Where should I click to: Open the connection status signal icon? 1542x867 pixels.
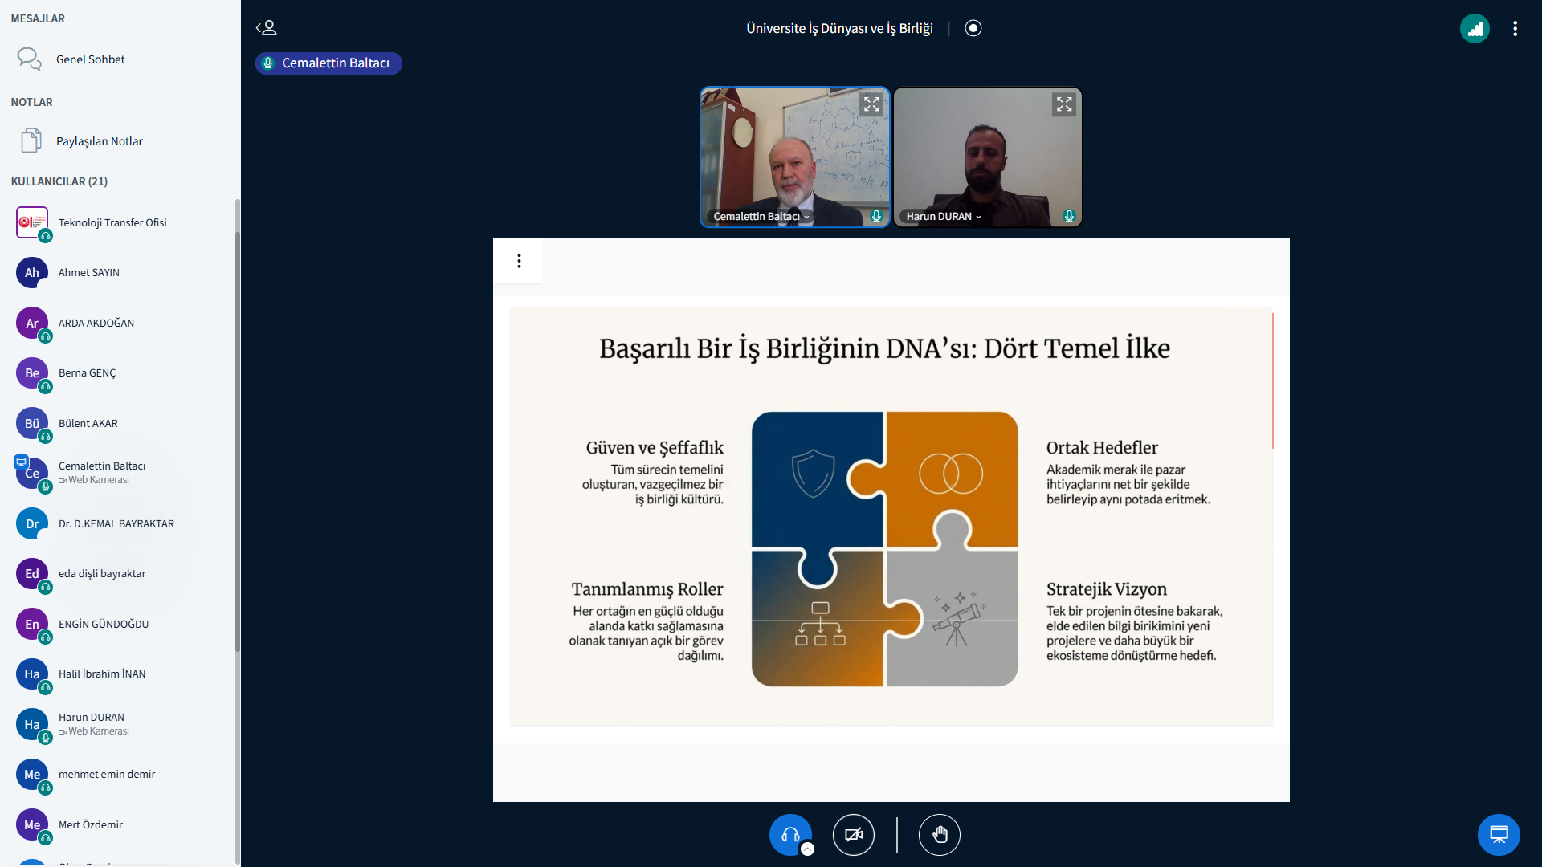pos(1475,29)
